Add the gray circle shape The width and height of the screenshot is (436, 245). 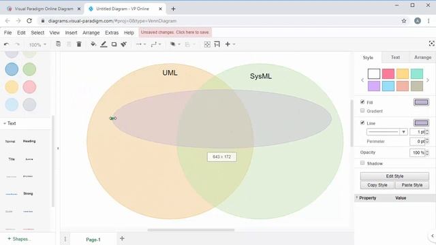tap(29, 105)
